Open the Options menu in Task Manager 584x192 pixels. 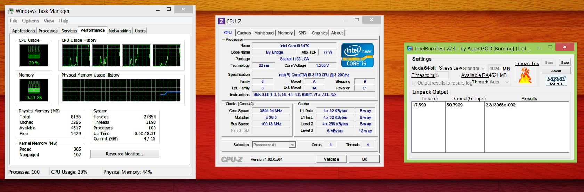31,21
